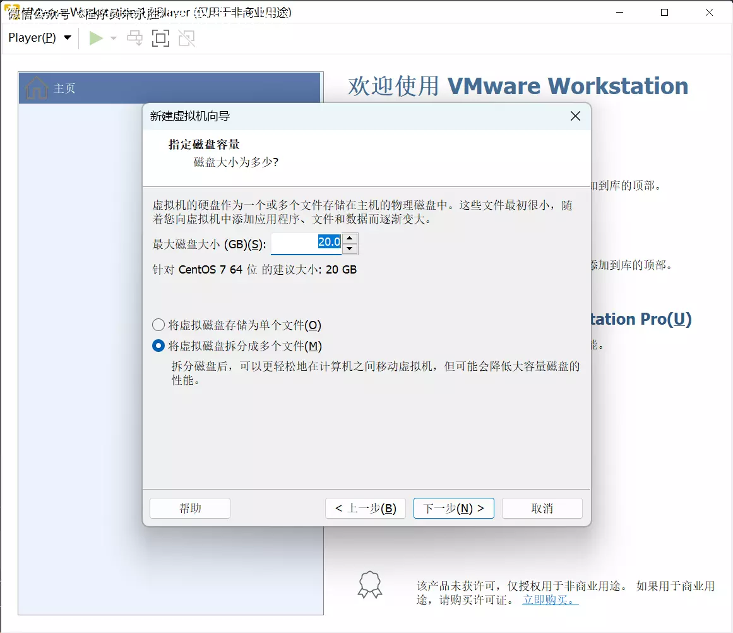Click the 下一步(N) next button
This screenshot has width=733, height=633.
tap(453, 509)
